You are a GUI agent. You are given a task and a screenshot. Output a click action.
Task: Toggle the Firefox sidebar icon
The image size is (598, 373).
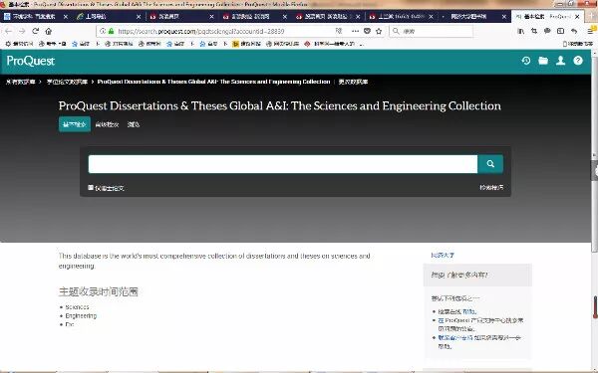click(x=560, y=31)
